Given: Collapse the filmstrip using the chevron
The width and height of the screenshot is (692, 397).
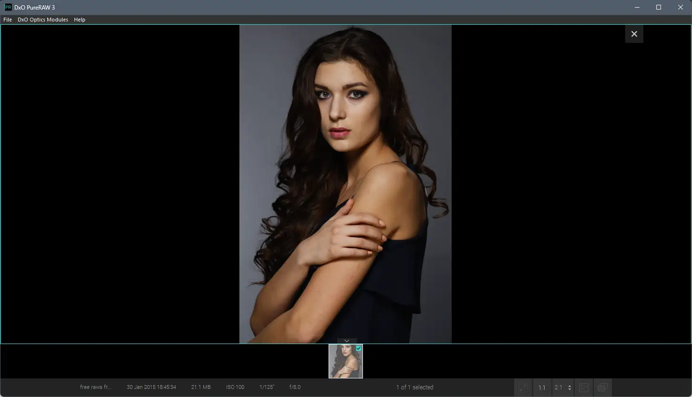Looking at the screenshot, I should [347, 341].
